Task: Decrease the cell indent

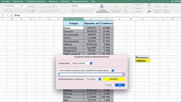Action: [54, 10]
